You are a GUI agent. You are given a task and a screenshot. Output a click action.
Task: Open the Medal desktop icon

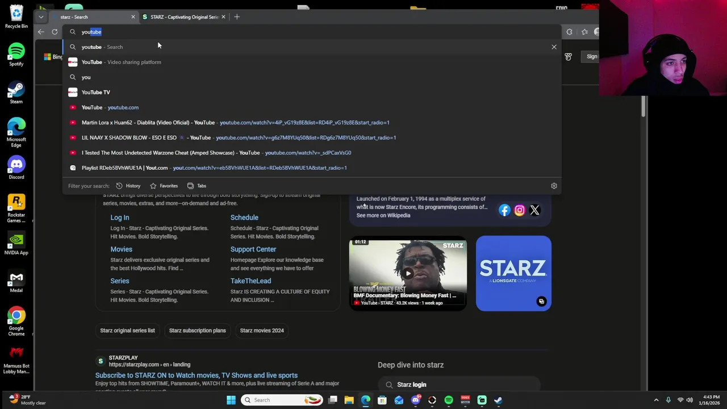(16, 281)
